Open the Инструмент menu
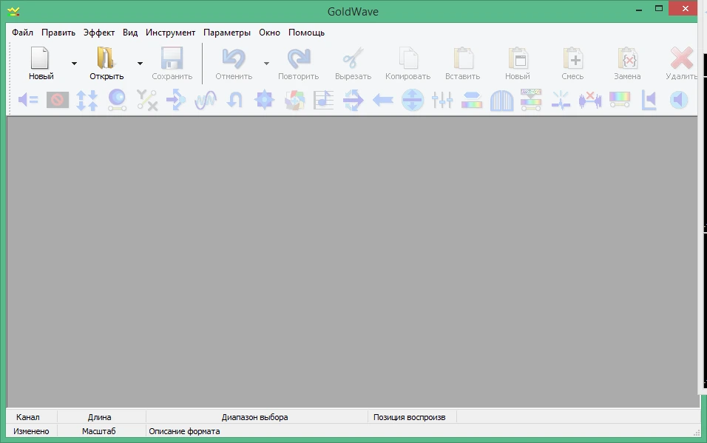707x443 pixels. coord(170,33)
